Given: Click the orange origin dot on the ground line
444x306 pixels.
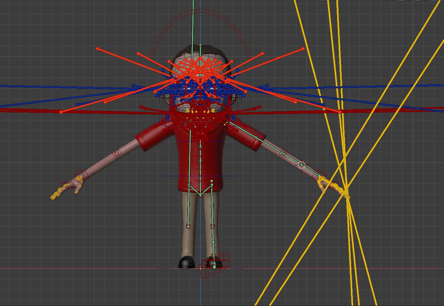Looking at the screenshot, I should point(201,268).
